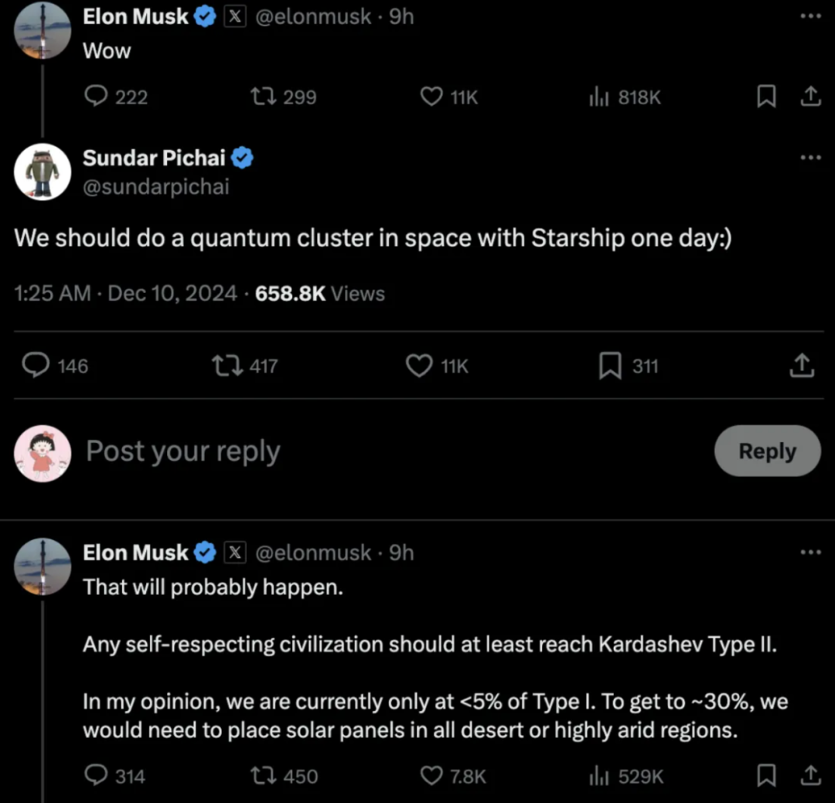Screen dimensions: 835x803
Task: Like Elon Musk's "Wow" post
Action: (x=431, y=97)
